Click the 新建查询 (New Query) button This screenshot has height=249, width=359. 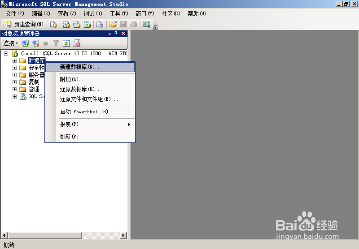point(24,24)
